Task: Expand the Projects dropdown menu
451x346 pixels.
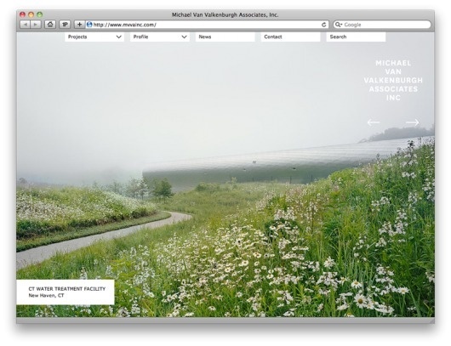Action: click(94, 37)
